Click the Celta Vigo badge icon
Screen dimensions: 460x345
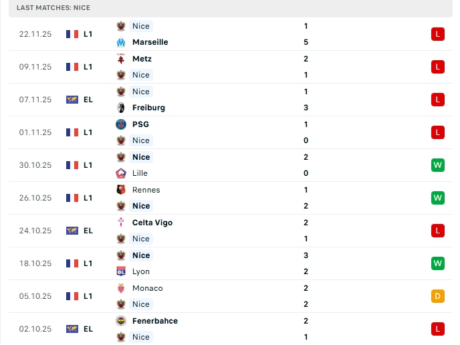[121, 223]
